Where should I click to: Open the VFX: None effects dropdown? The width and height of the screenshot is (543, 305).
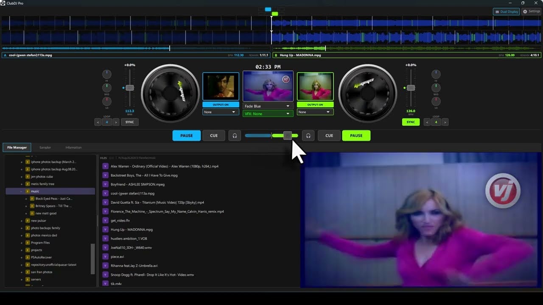[268, 114]
